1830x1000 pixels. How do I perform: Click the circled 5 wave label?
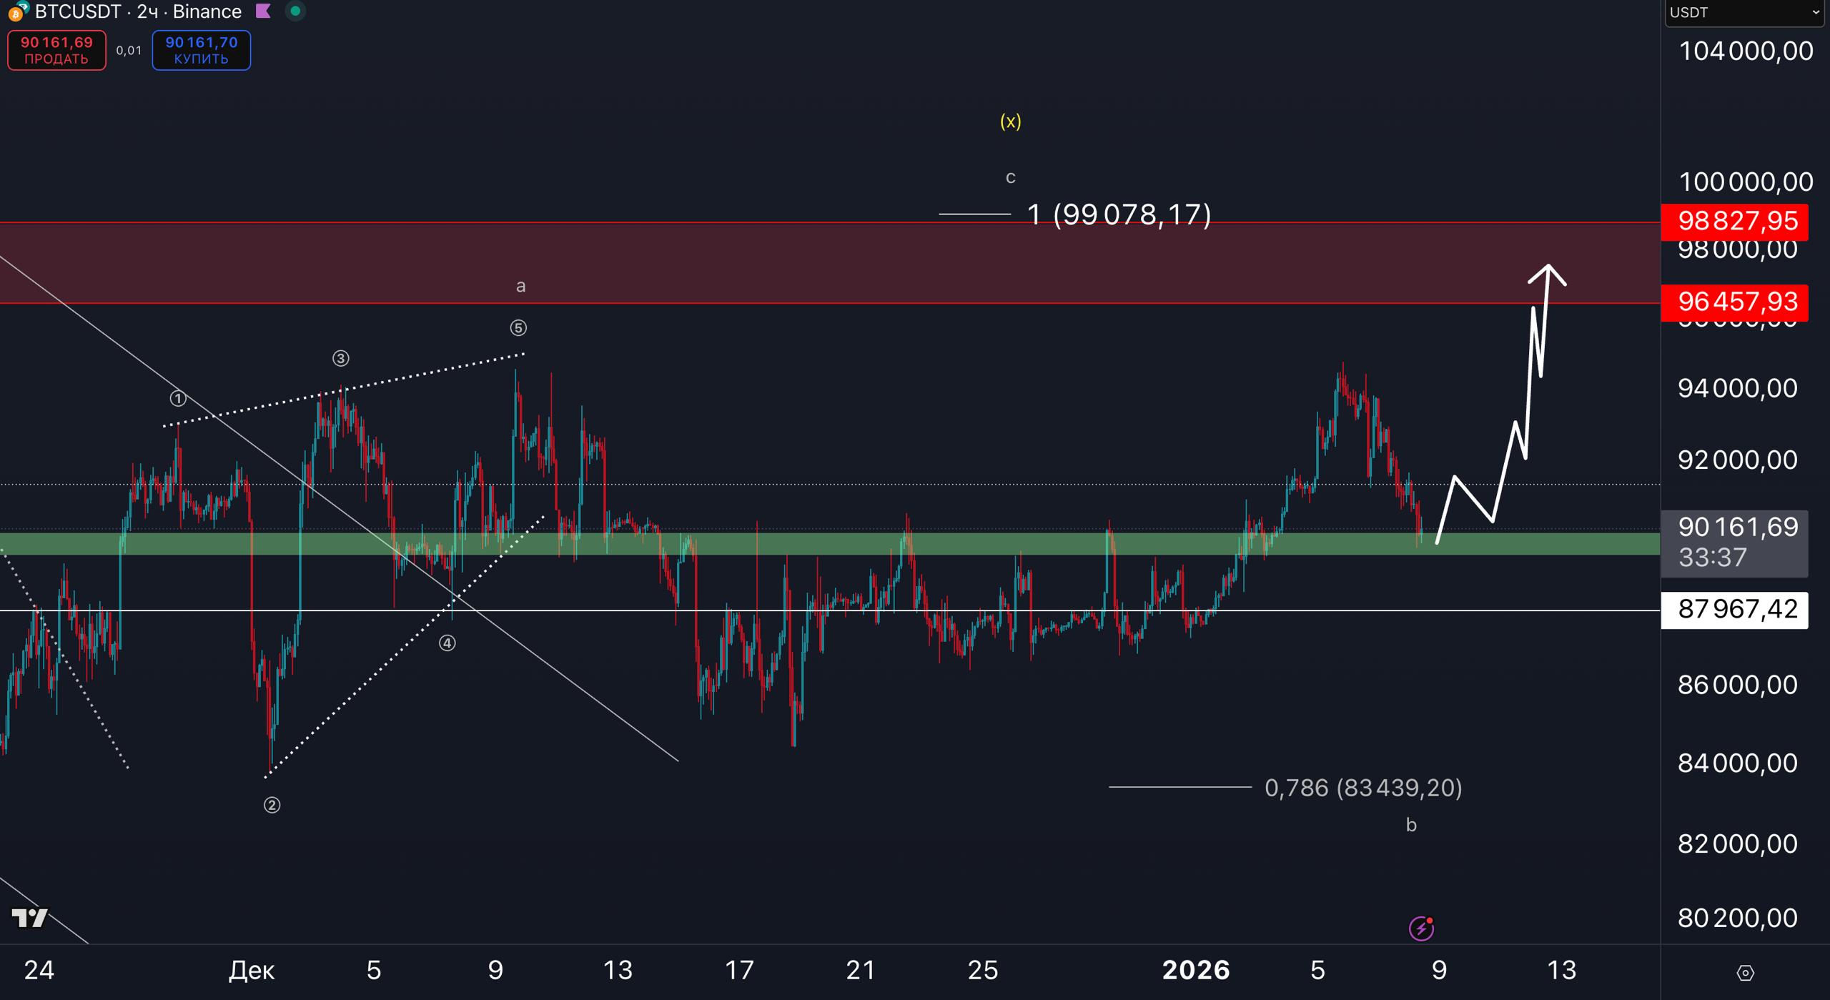point(518,328)
